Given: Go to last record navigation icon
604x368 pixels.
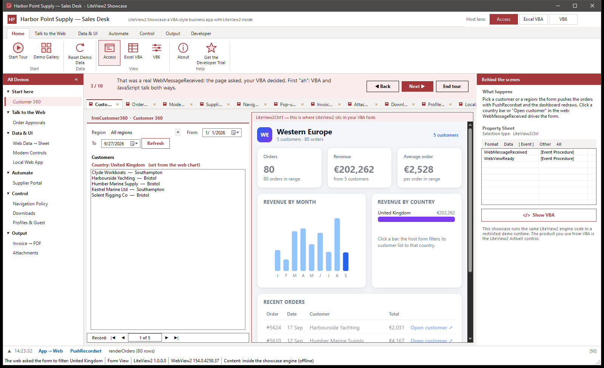Looking at the screenshot, I should pyautogui.click(x=176, y=338).
